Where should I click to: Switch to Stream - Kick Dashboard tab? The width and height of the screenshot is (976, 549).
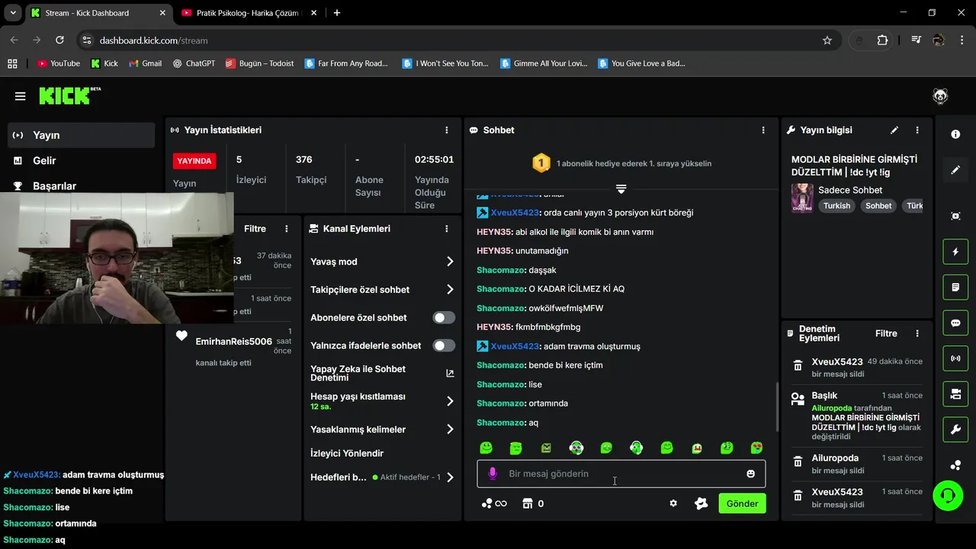coord(99,13)
